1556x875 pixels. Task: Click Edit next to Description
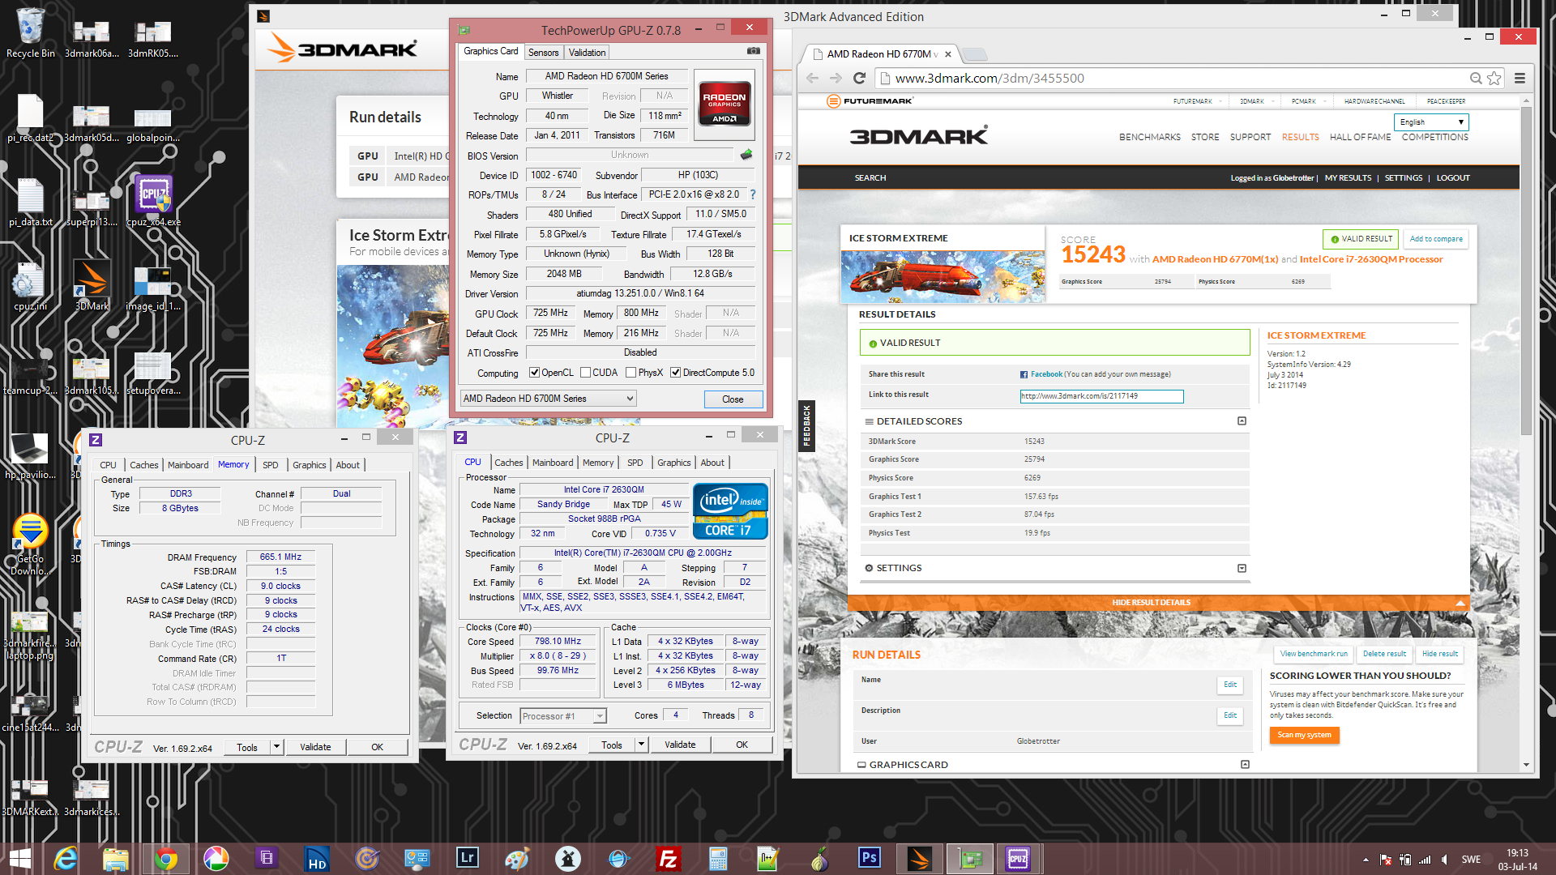[x=1230, y=715]
